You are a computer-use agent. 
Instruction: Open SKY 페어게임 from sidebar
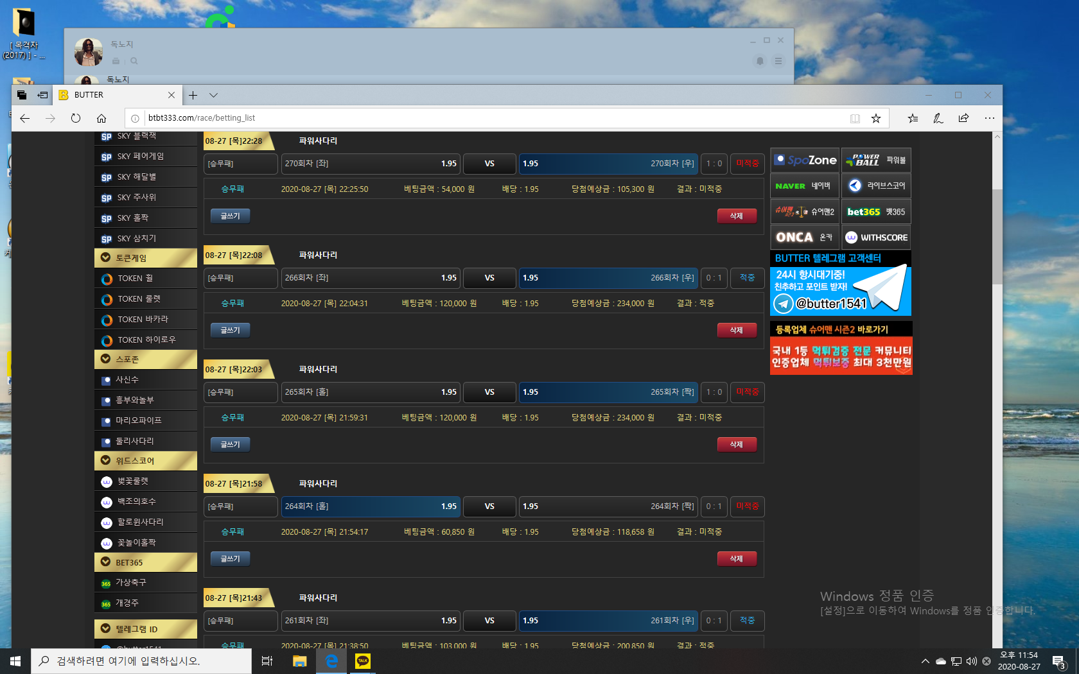pos(140,157)
